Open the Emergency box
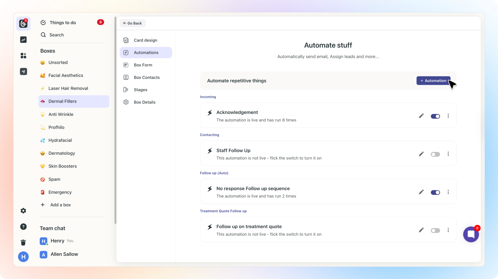Viewport: 498px width, 279px height. point(74,192)
